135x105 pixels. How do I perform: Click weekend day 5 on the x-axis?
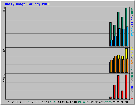pyautogui.click(x=25, y=102)
